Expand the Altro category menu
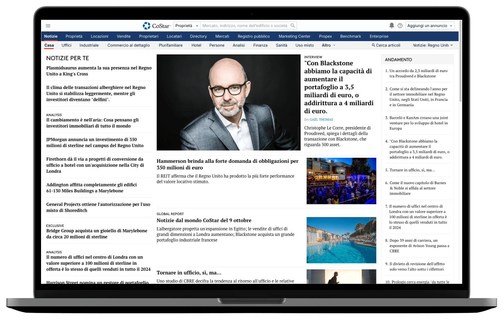Viewport: 504px width, 322px height. tap(328, 45)
